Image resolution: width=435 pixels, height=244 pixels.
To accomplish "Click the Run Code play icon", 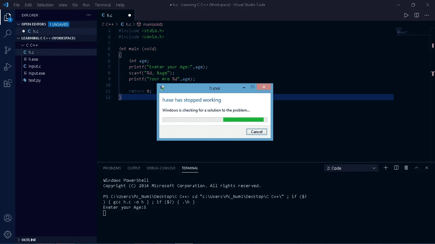I will [x=406, y=15].
